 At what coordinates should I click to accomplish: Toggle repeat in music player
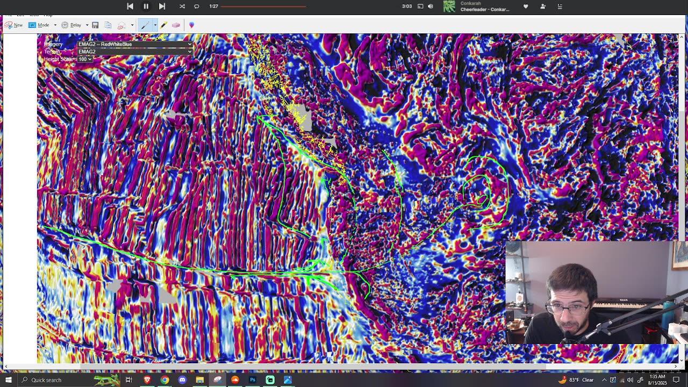tap(197, 6)
